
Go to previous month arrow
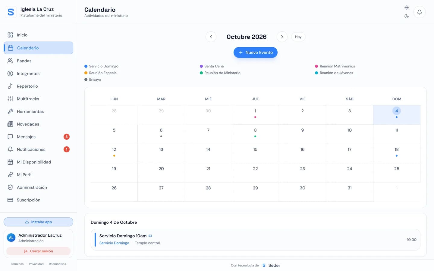pyautogui.click(x=211, y=37)
